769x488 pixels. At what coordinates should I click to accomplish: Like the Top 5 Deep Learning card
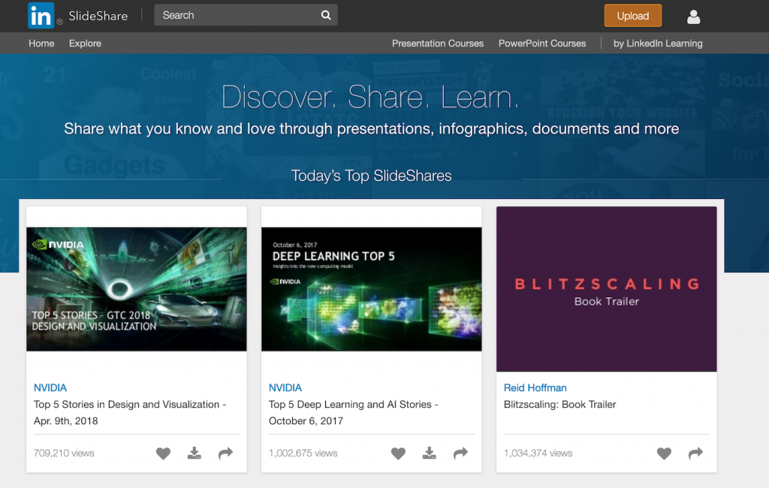(398, 453)
